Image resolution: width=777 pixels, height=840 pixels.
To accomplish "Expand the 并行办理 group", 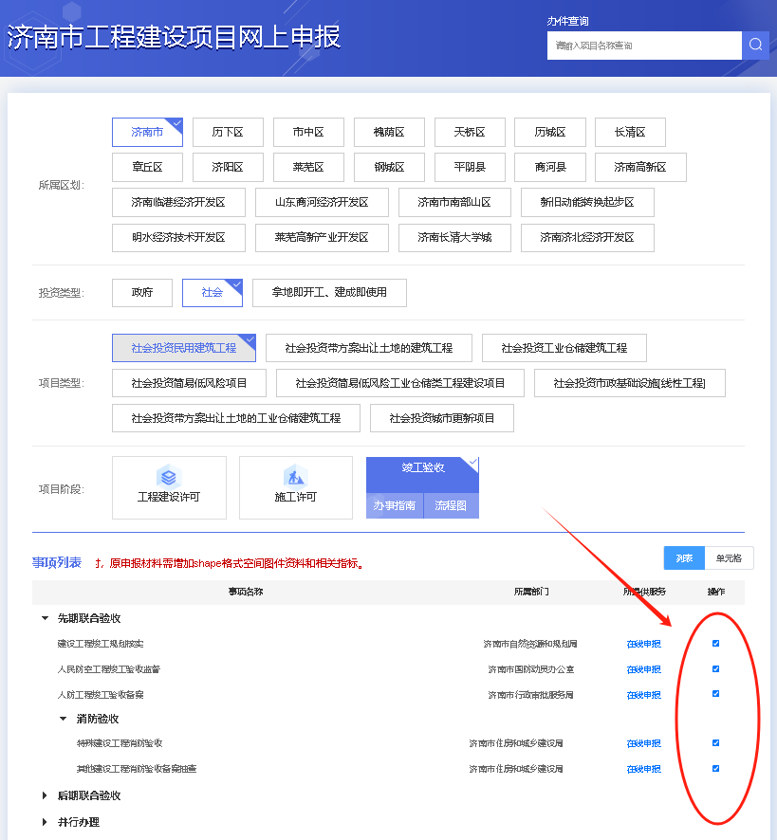I will pos(45,822).
